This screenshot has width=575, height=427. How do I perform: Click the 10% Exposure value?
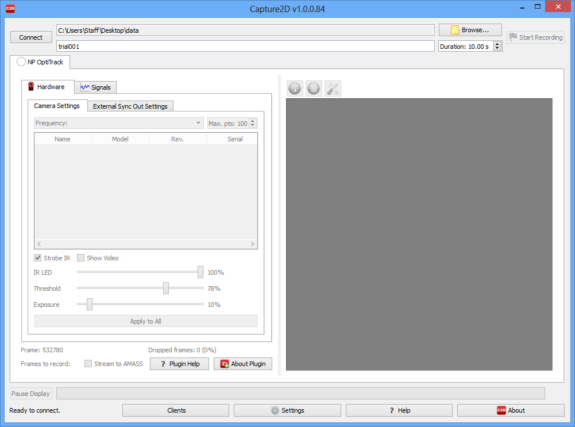point(214,305)
